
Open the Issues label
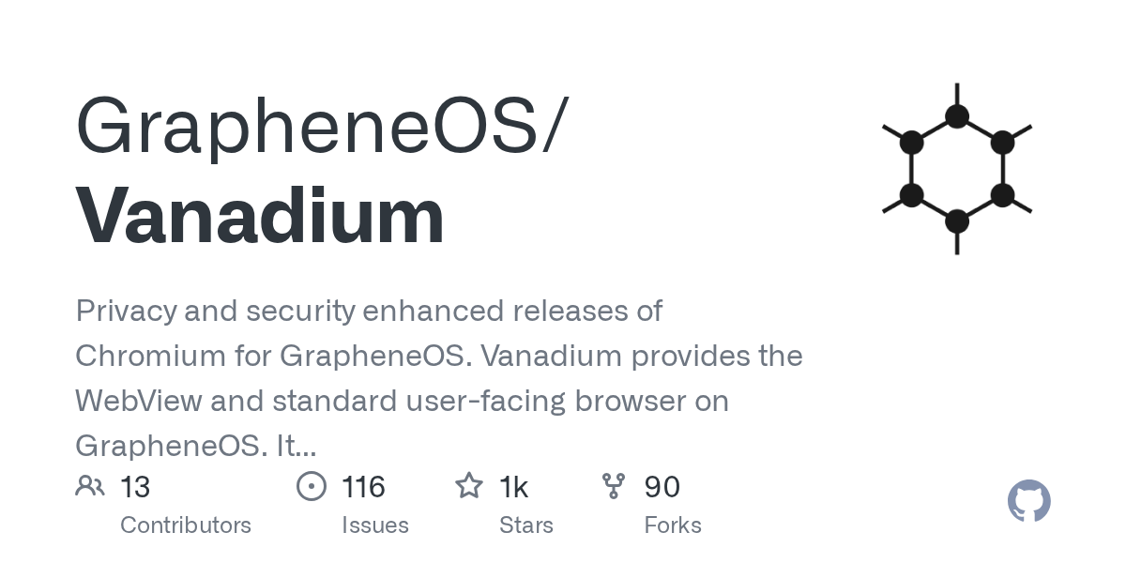pyautogui.click(x=375, y=525)
